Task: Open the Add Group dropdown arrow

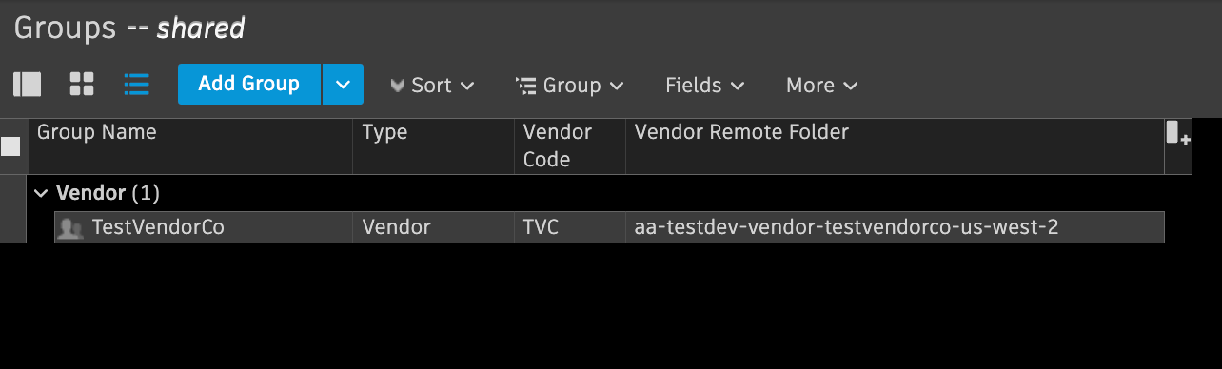Action: 343,85
